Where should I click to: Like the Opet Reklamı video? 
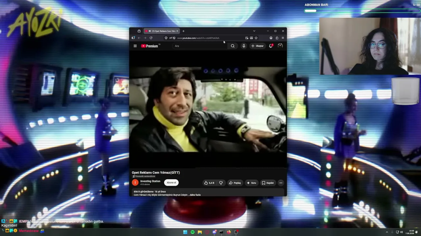pyautogui.click(x=209, y=183)
